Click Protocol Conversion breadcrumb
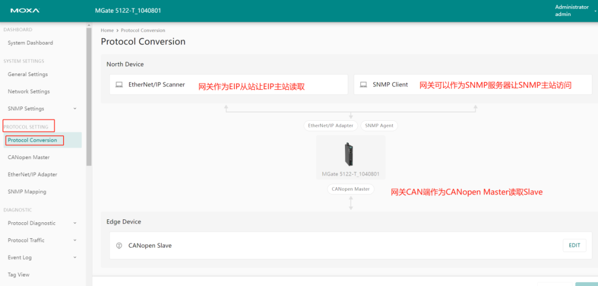This screenshot has height=286, width=598. [x=143, y=30]
